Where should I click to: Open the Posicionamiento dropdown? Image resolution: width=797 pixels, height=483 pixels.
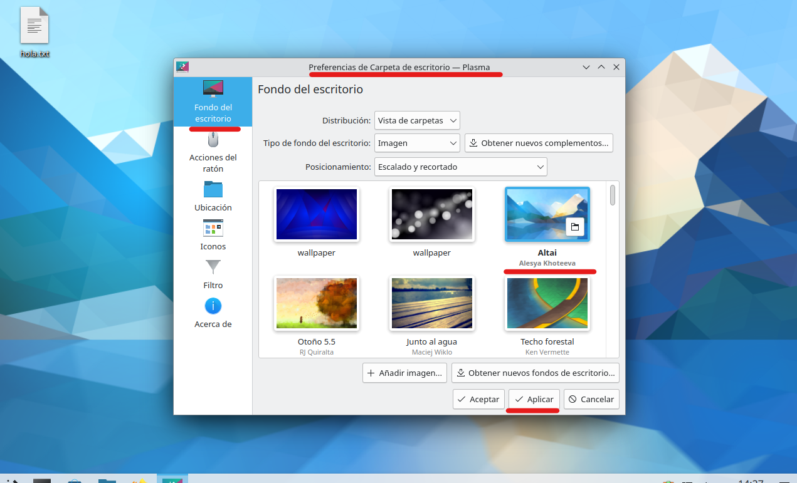point(460,167)
